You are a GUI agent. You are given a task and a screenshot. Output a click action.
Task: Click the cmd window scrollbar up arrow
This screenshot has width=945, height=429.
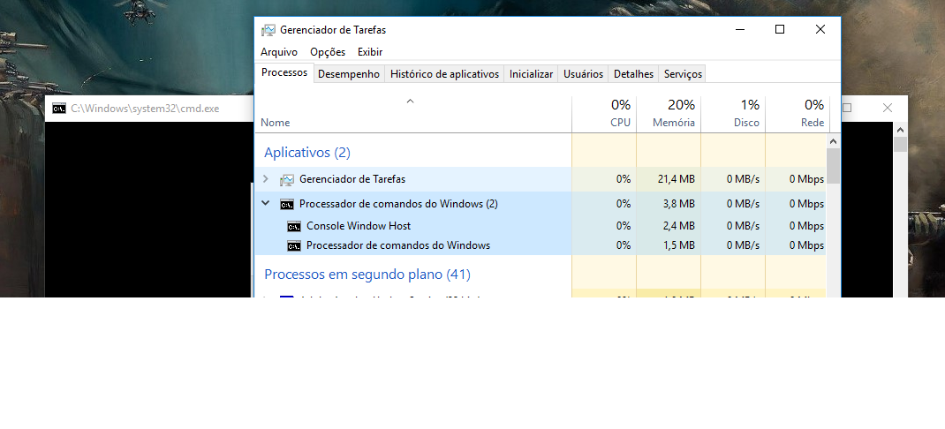click(901, 130)
